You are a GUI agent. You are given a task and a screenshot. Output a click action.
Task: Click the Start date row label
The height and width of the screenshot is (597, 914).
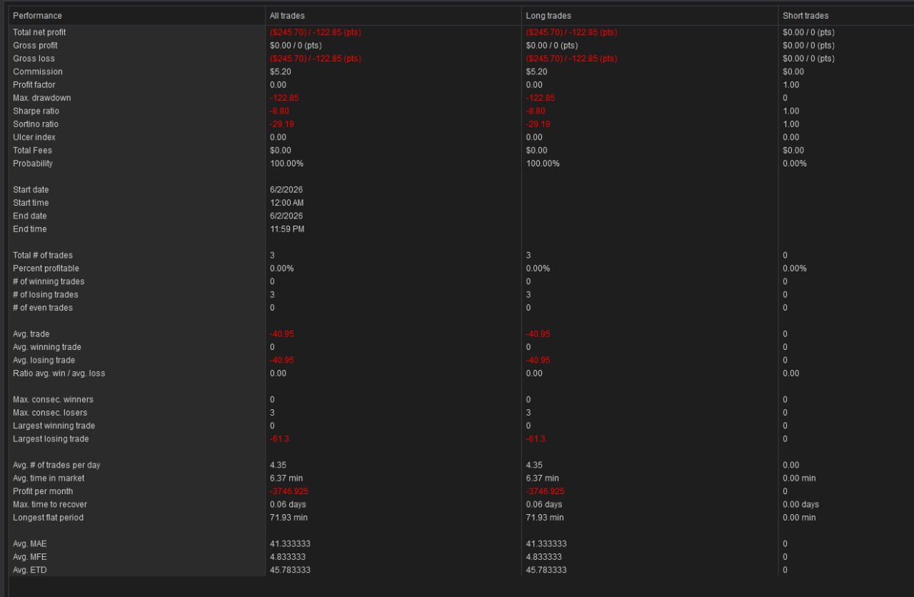[x=31, y=190]
